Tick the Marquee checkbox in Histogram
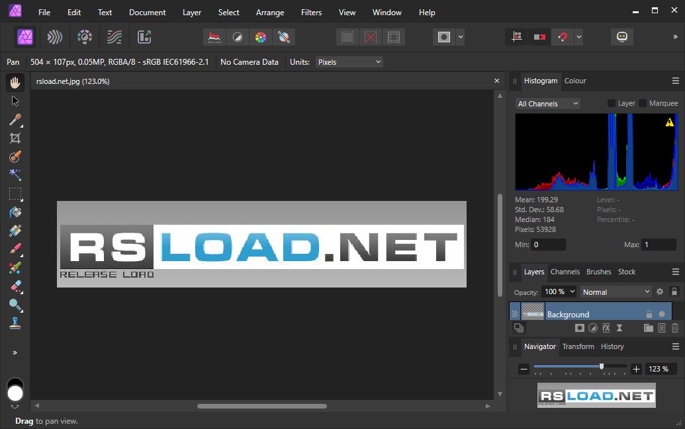This screenshot has height=429, width=685. pyautogui.click(x=643, y=103)
